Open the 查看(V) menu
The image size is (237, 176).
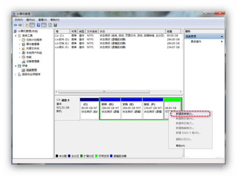43,20
